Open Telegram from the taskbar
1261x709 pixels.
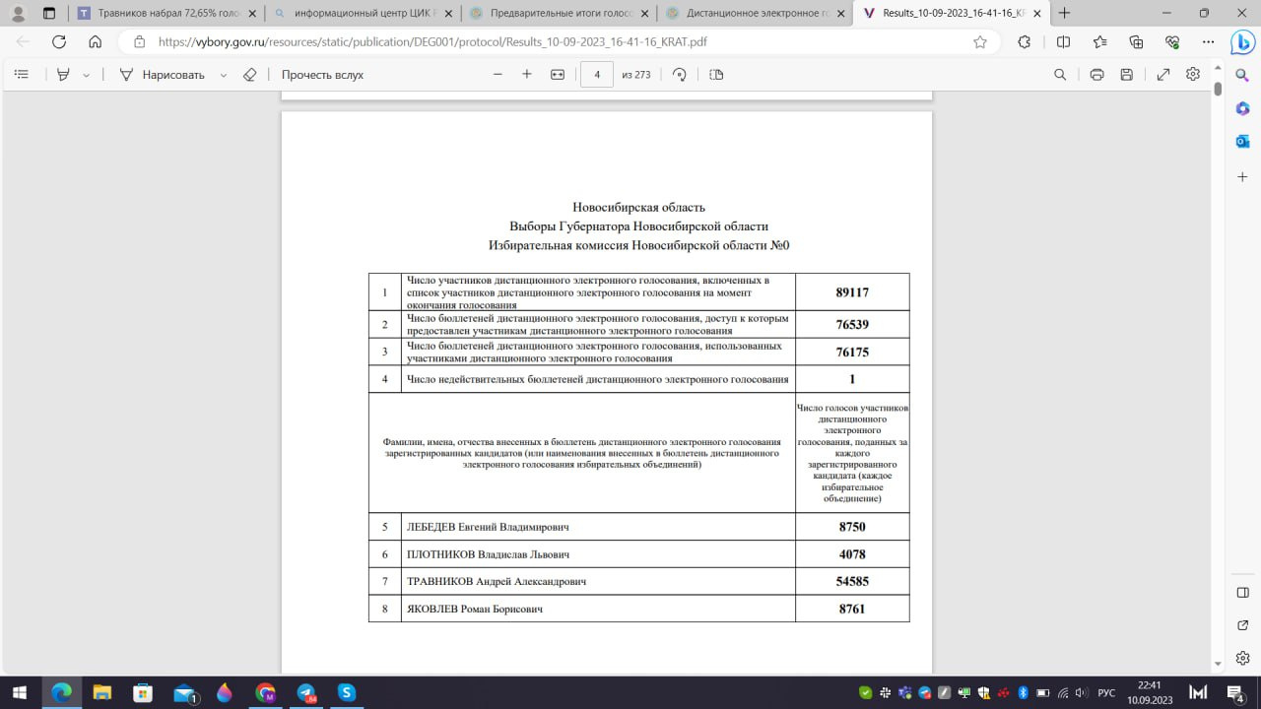coord(306,692)
